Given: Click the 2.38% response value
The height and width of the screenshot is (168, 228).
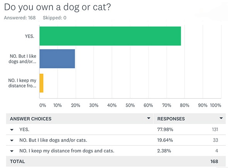Looking at the screenshot, I should point(164,151).
